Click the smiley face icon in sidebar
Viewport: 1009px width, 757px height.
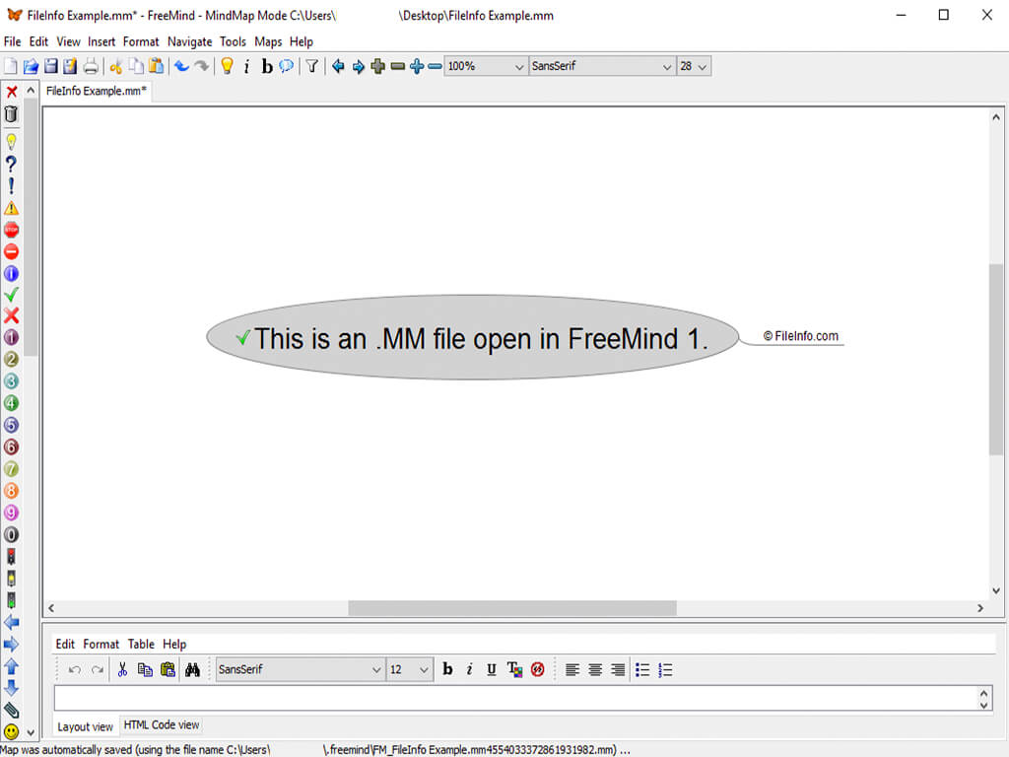(11, 732)
